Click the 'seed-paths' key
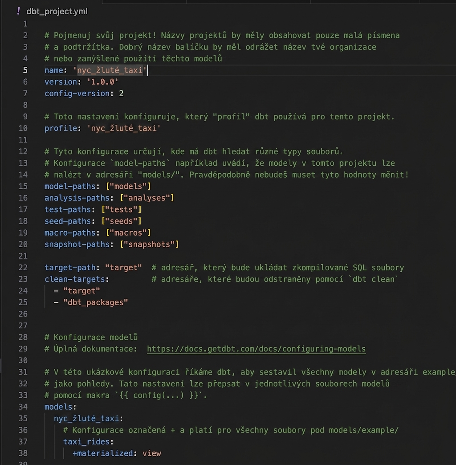The image size is (456, 465). tap(68, 221)
